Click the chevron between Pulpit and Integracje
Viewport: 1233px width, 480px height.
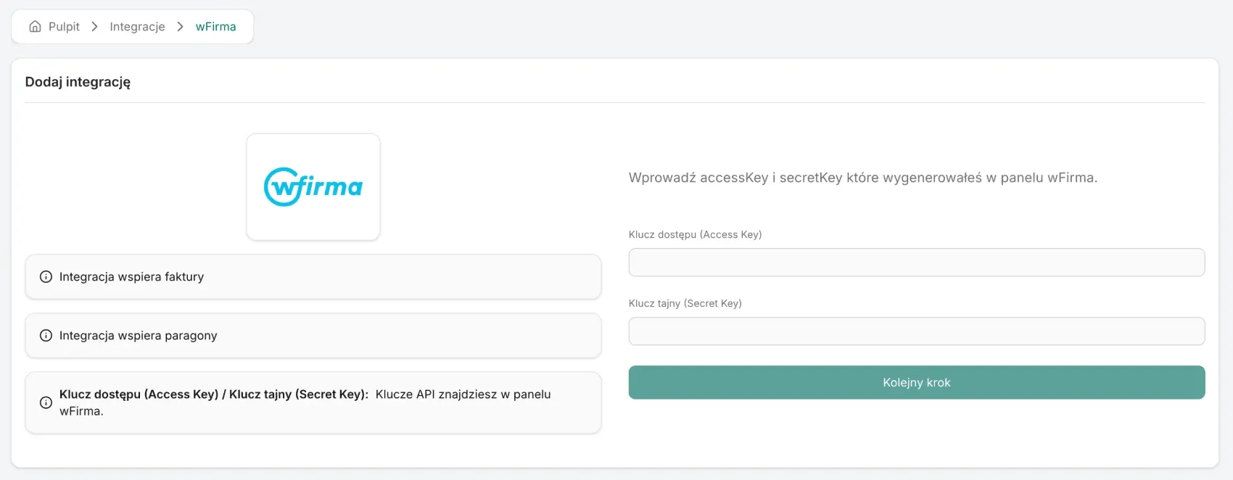click(94, 27)
